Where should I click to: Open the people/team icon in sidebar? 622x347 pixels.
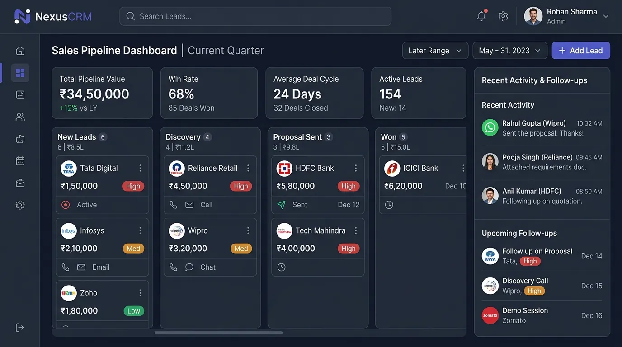[20, 117]
